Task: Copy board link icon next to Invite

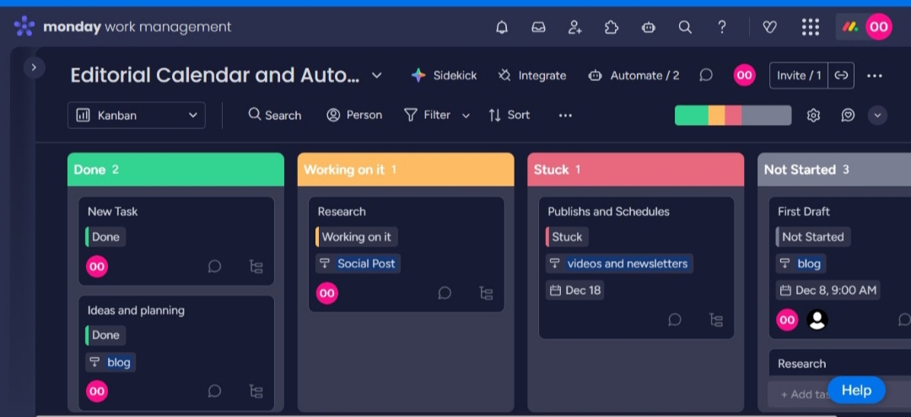Action: tap(841, 76)
